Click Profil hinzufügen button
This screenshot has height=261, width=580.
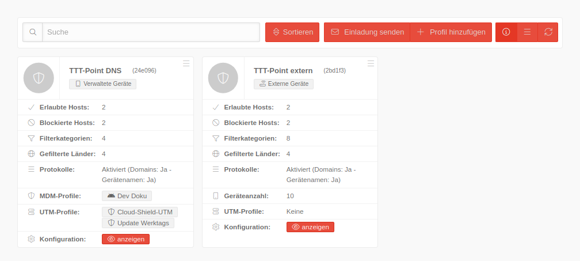click(x=451, y=32)
